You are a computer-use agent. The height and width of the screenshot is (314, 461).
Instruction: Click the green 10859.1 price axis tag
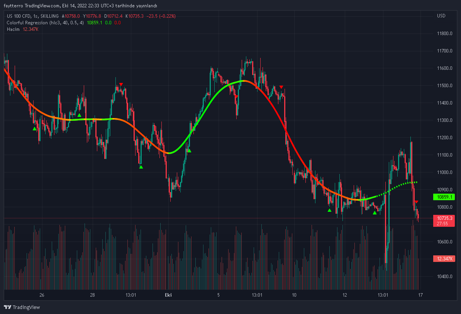(444, 197)
